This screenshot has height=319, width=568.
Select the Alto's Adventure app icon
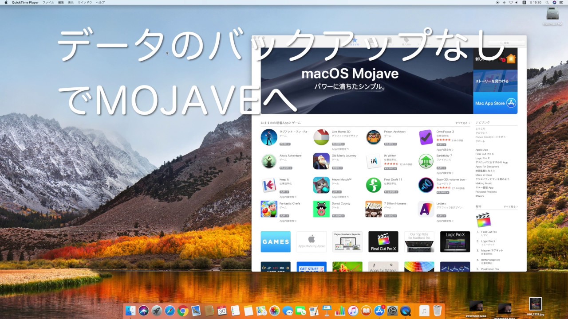click(269, 161)
